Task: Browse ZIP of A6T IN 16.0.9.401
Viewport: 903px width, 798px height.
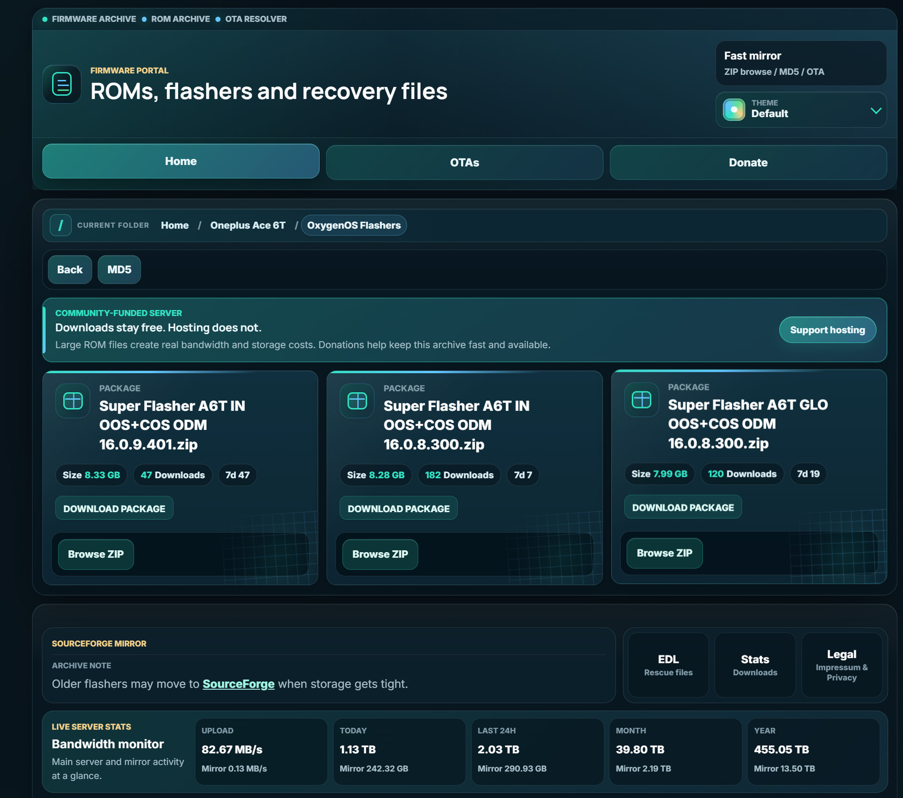Action: click(96, 554)
